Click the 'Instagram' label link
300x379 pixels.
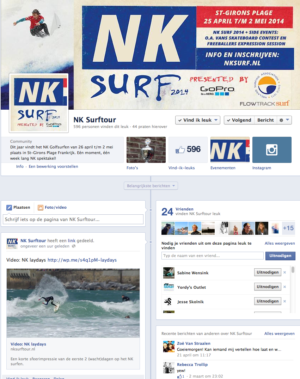point(262,168)
